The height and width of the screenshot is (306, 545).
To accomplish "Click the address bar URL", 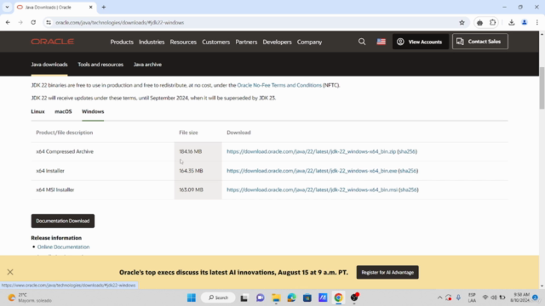I will [120, 23].
